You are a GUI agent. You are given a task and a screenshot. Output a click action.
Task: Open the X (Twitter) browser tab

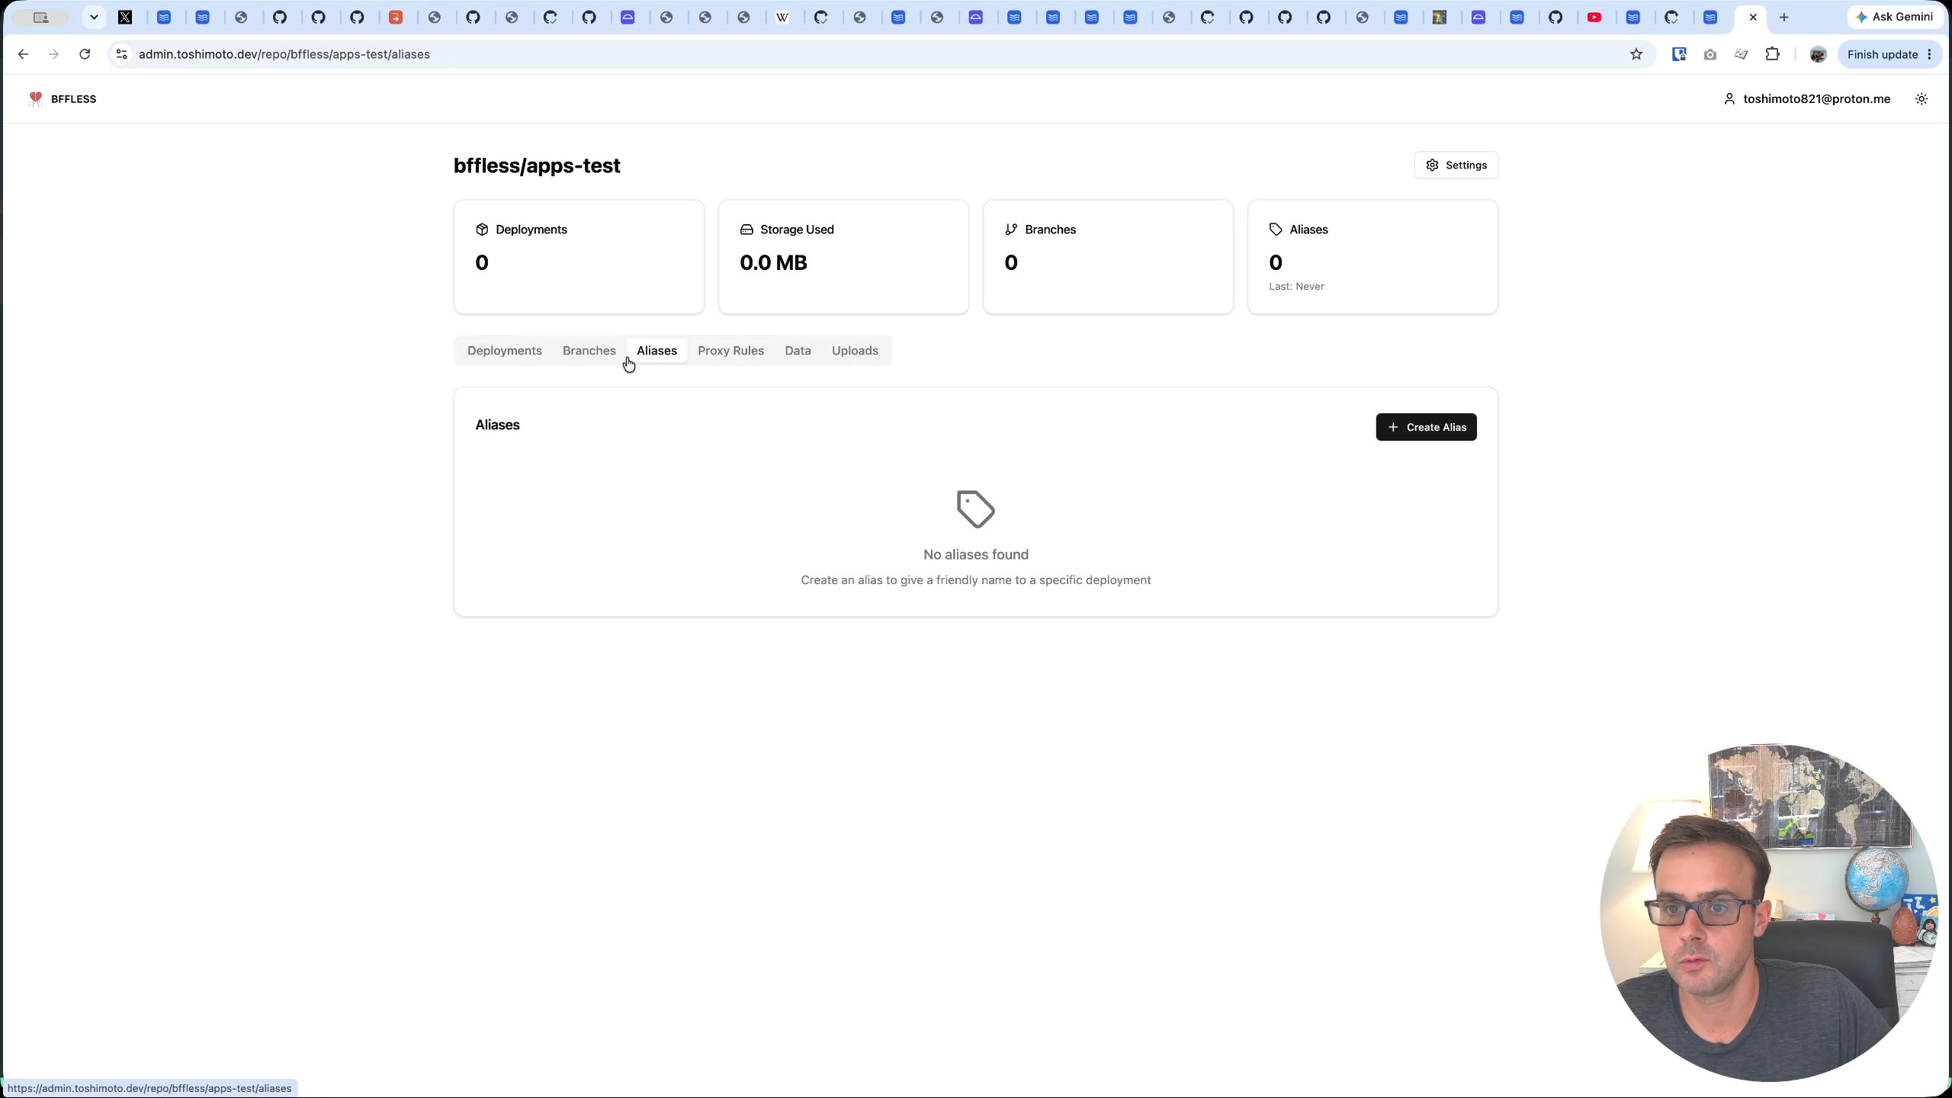[125, 17]
